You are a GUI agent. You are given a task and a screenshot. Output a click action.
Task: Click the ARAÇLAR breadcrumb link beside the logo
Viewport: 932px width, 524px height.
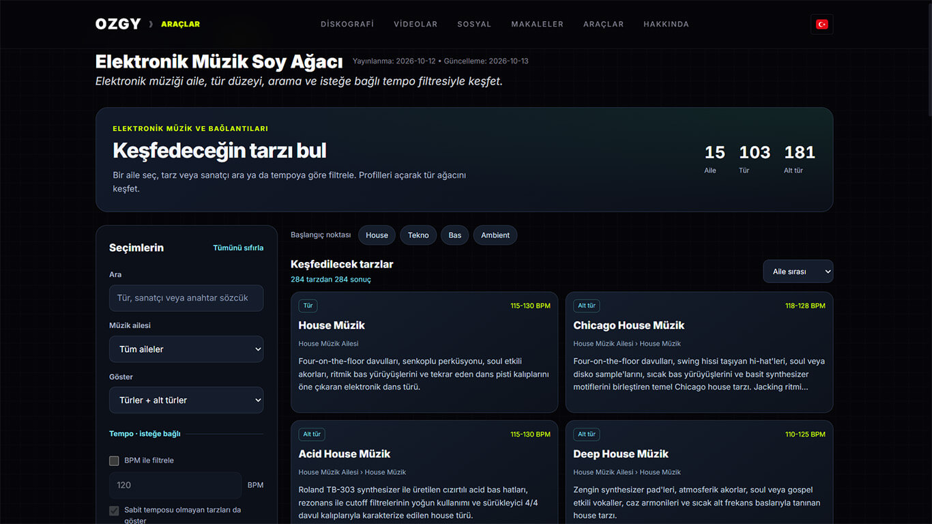tap(181, 24)
